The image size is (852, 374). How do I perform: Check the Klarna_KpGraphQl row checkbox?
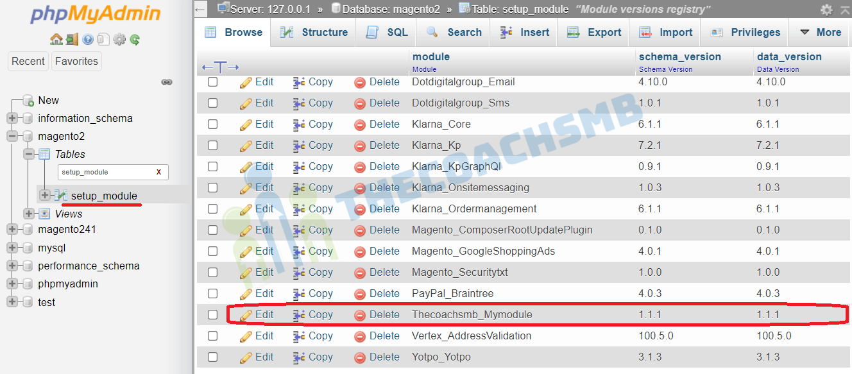pos(213,167)
